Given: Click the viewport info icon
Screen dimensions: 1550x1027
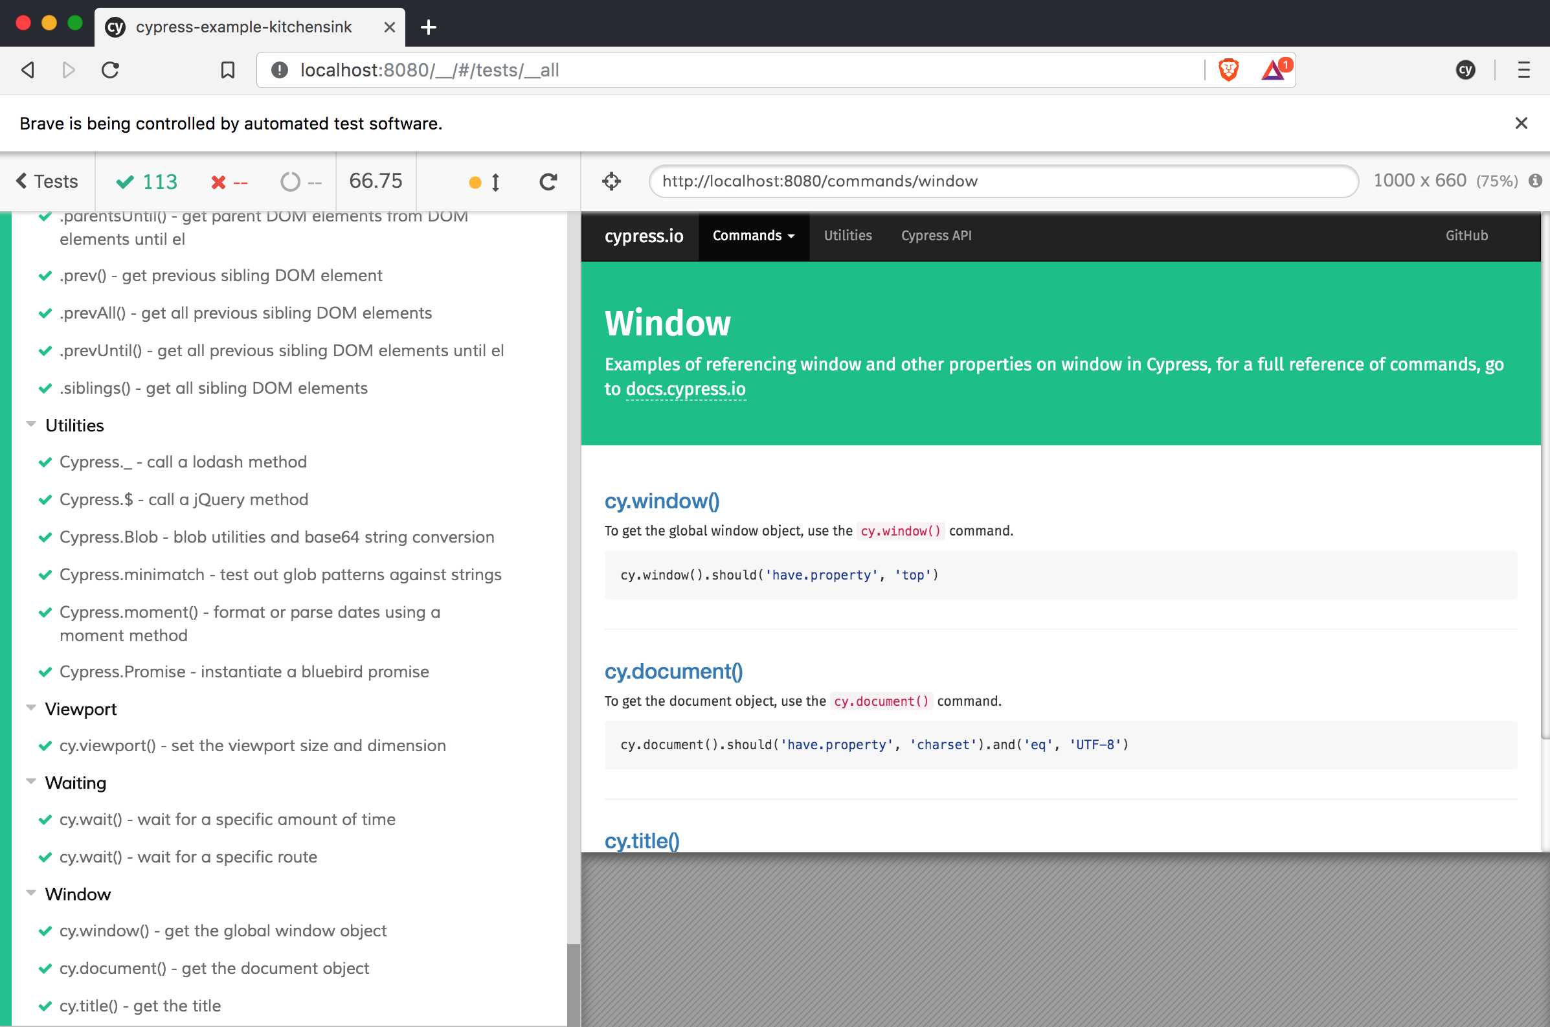Looking at the screenshot, I should click(x=1535, y=181).
